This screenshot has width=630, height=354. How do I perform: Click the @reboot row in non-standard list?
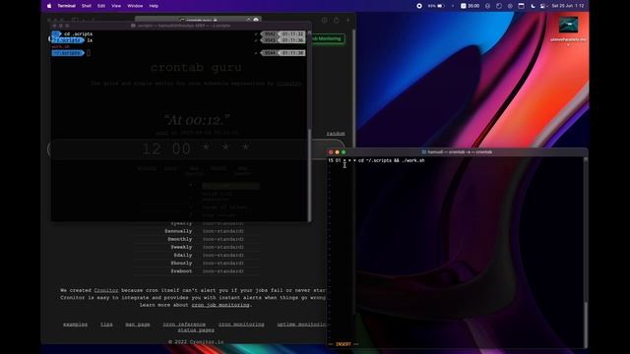pyautogui.click(x=197, y=271)
